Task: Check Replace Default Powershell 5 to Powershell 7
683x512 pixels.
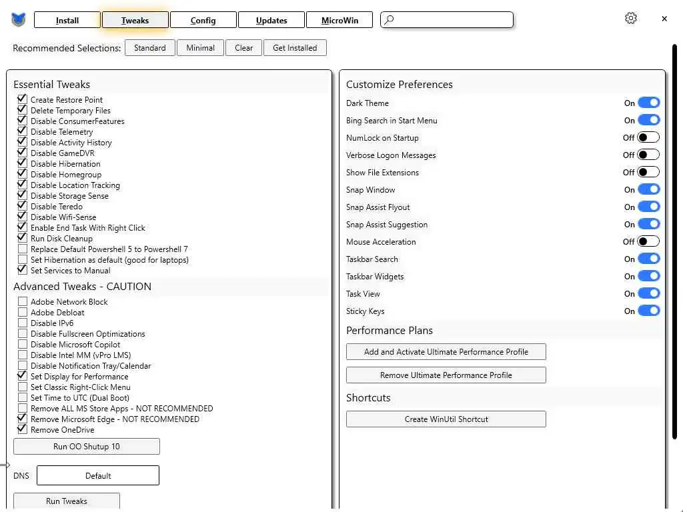Action: (x=22, y=249)
